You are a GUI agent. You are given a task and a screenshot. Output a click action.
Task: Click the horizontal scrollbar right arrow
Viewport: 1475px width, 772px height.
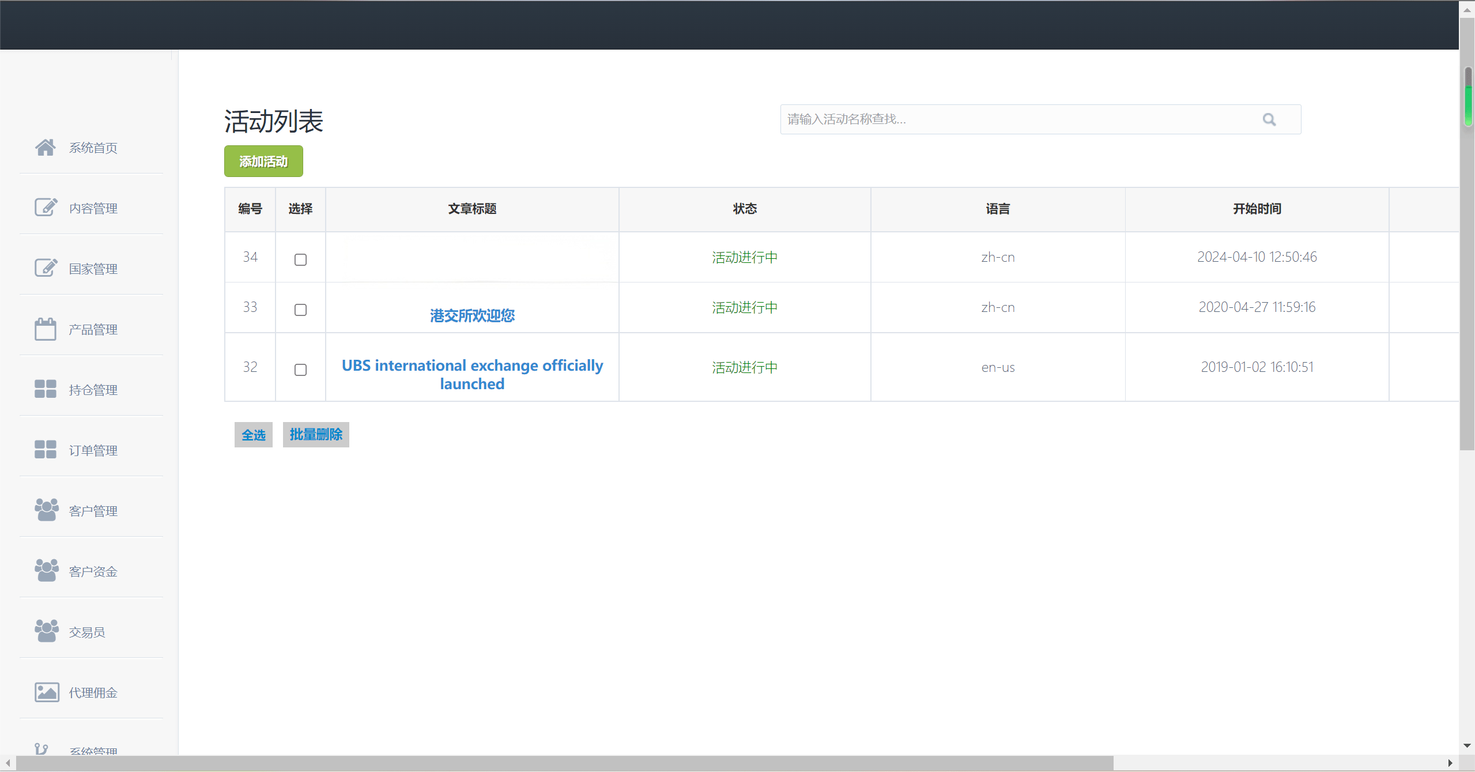tap(1450, 763)
